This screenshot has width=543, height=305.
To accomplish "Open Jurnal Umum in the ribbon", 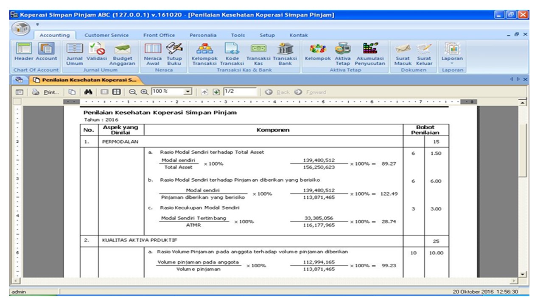I will [x=74, y=53].
